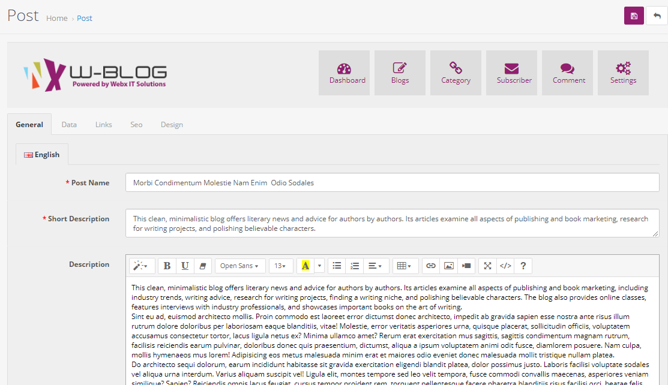Click the eraser remove font style button

203,266
